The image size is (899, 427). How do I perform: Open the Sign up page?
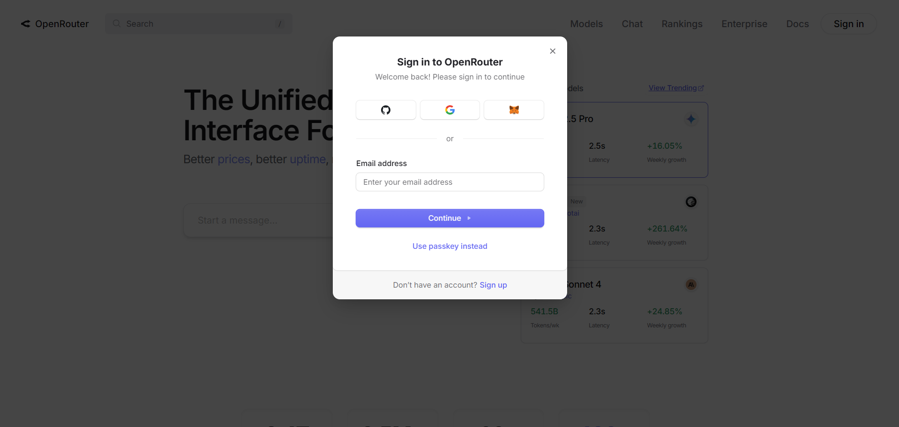click(493, 285)
